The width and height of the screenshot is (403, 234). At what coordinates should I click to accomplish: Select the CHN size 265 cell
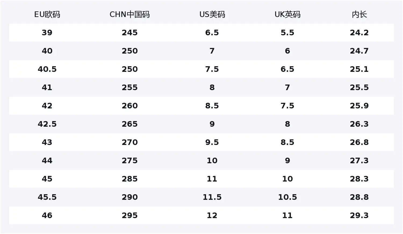(x=129, y=124)
